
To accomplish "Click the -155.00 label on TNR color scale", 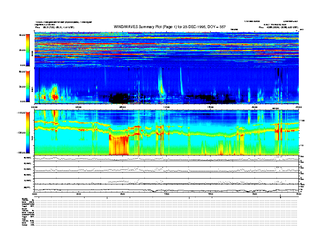I will pyautogui.click(x=21, y=153).
